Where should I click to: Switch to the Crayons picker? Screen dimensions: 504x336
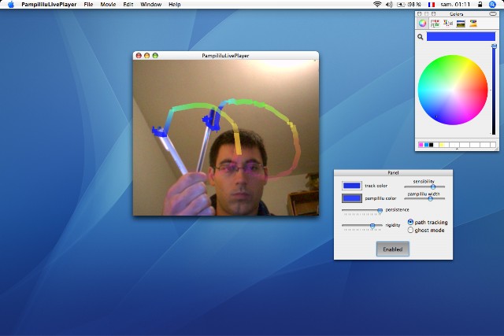[x=473, y=23]
